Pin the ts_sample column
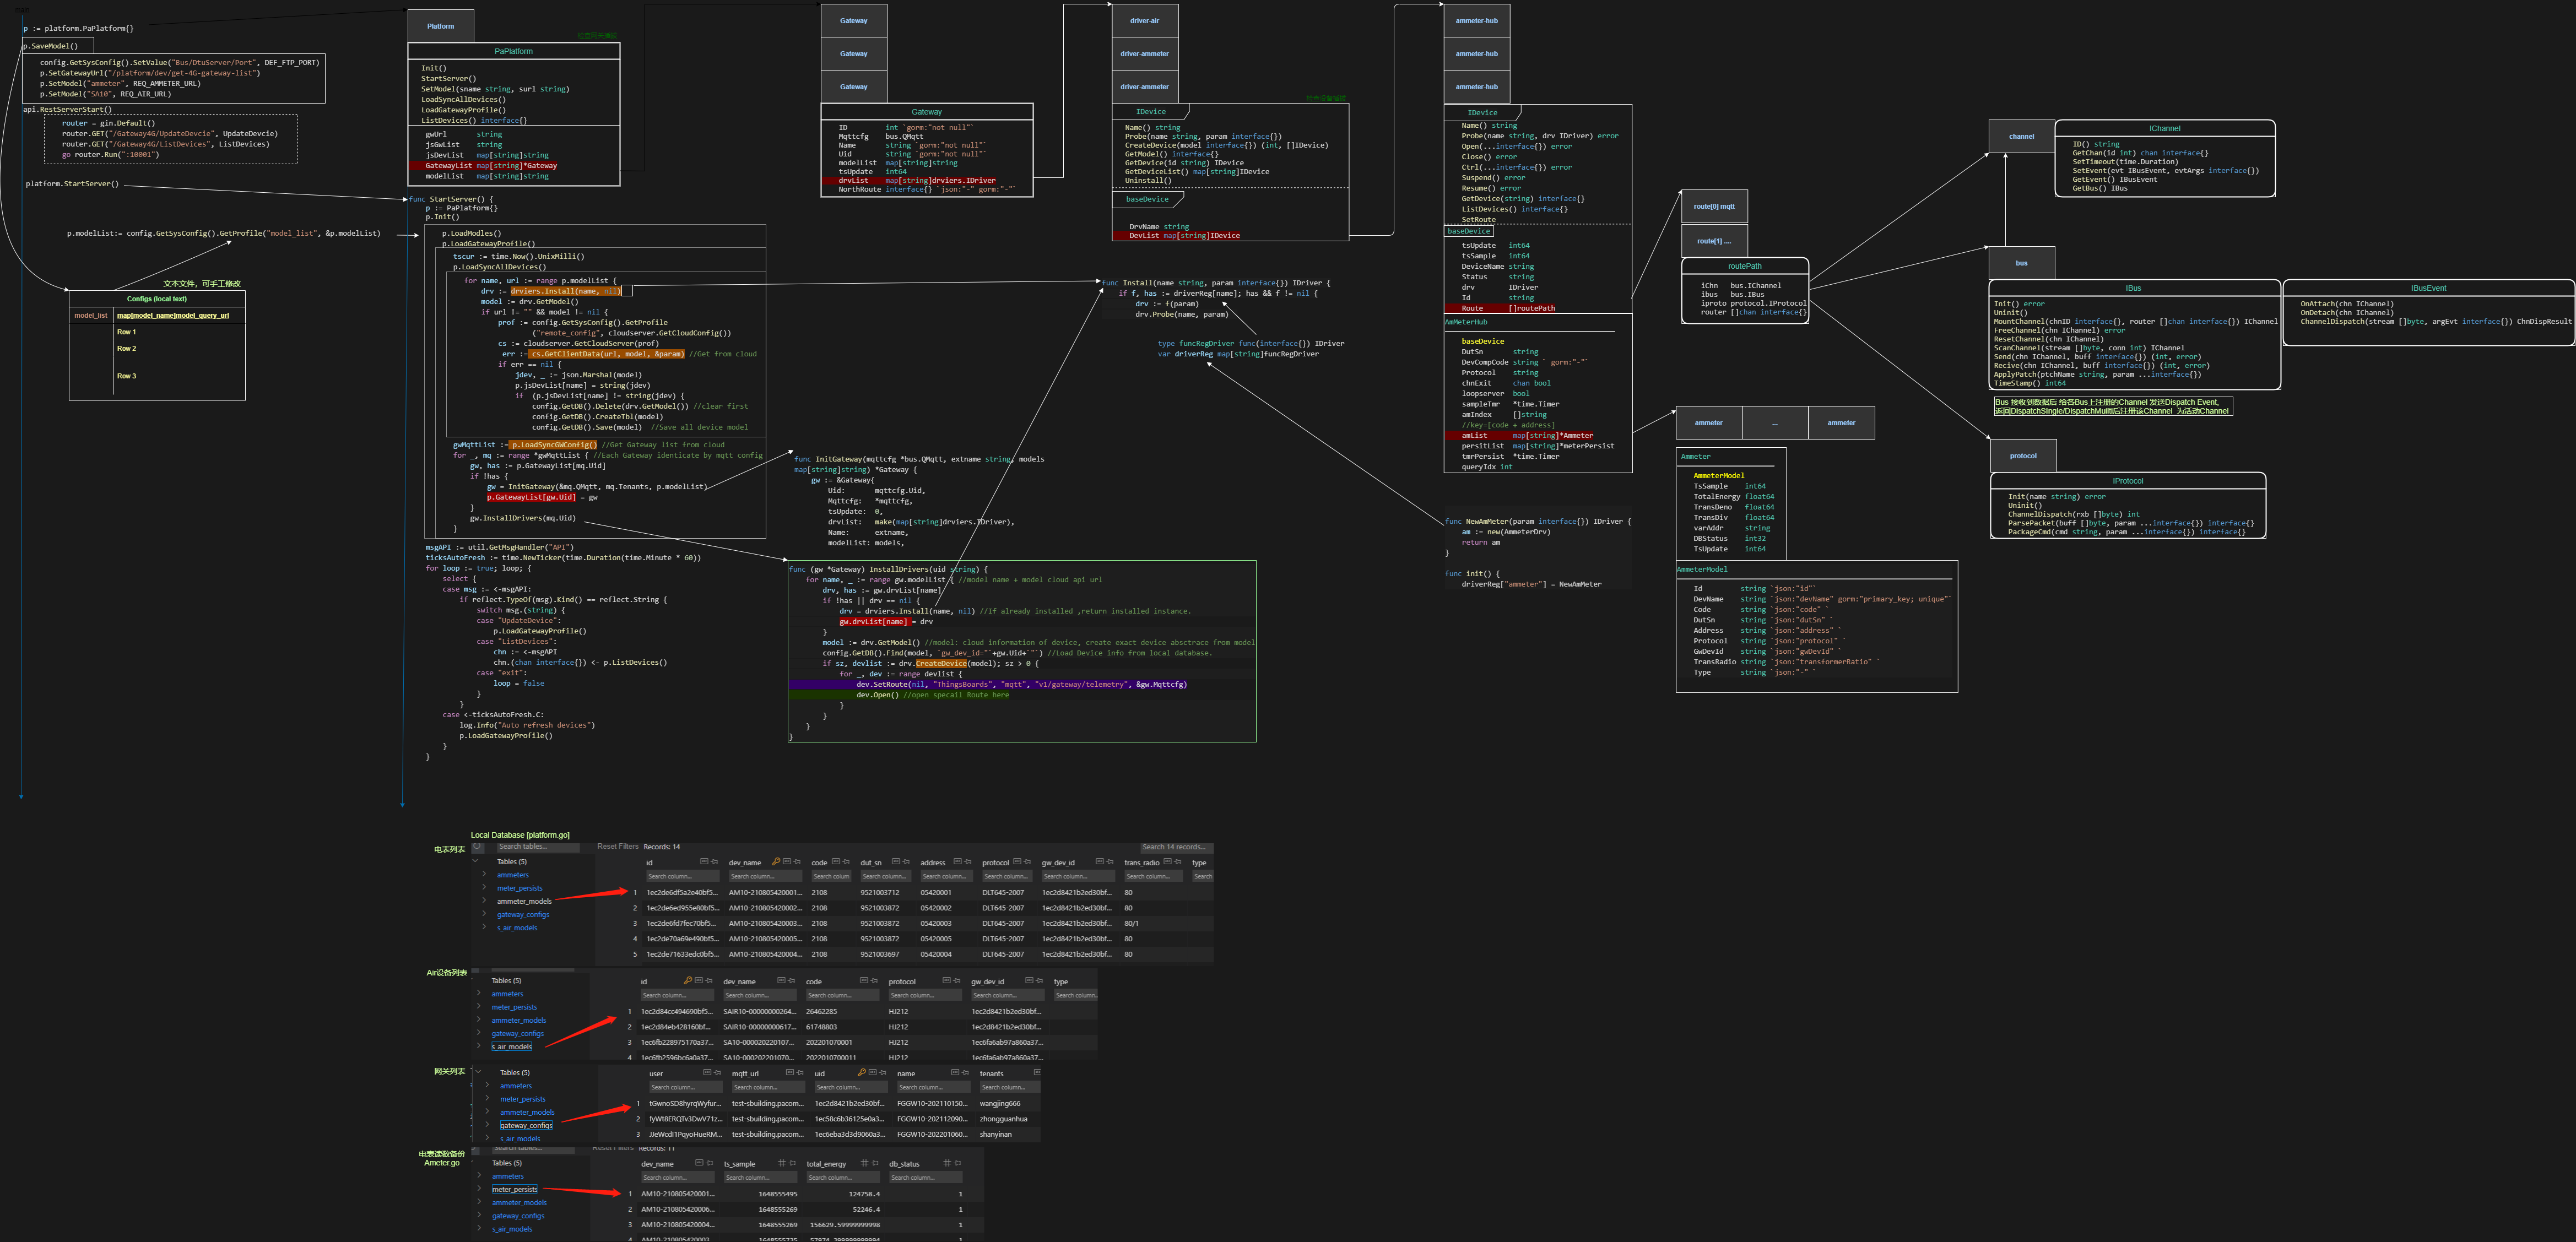This screenshot has height=1242, width=2576. point(792,1163)
